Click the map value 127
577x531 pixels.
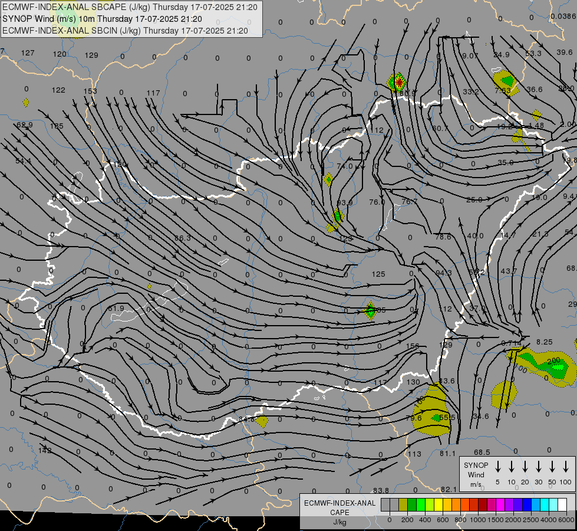(28, 53)
